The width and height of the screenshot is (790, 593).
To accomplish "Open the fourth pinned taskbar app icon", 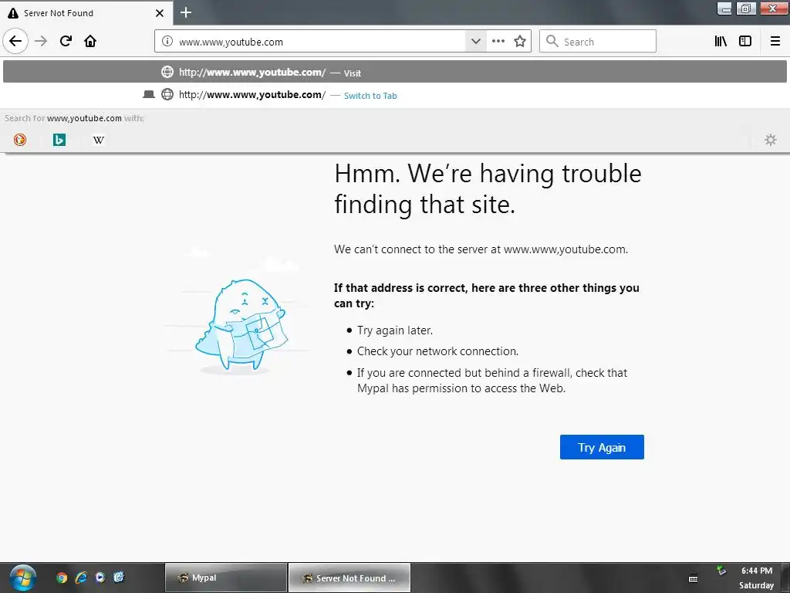I will [119, 578].
